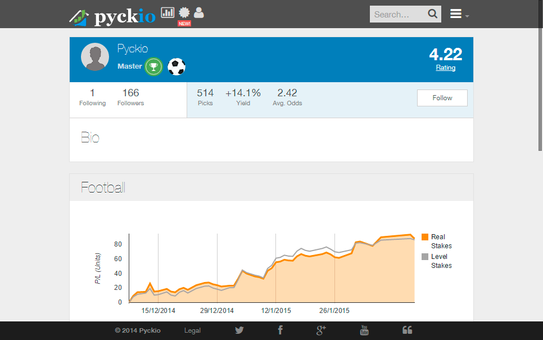543x340 pixels.
Task: Click the Bio section heading
Action: click(x=90, y=138)
